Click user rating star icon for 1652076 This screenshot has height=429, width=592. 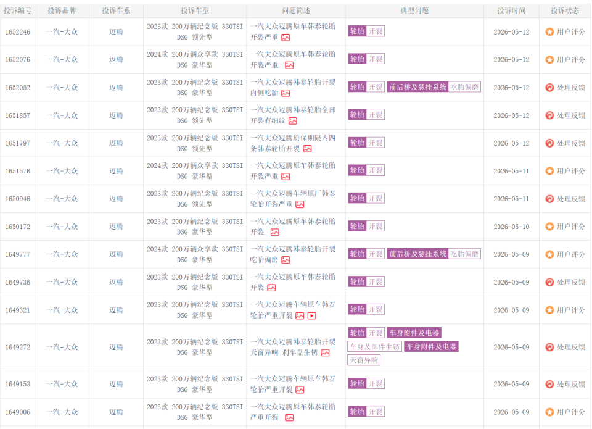coord(549,60)
